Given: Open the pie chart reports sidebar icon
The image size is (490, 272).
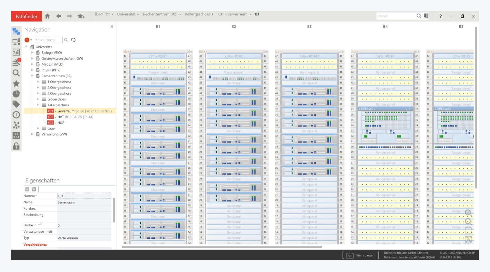Looking at the screenshot, I should point(16,94).
